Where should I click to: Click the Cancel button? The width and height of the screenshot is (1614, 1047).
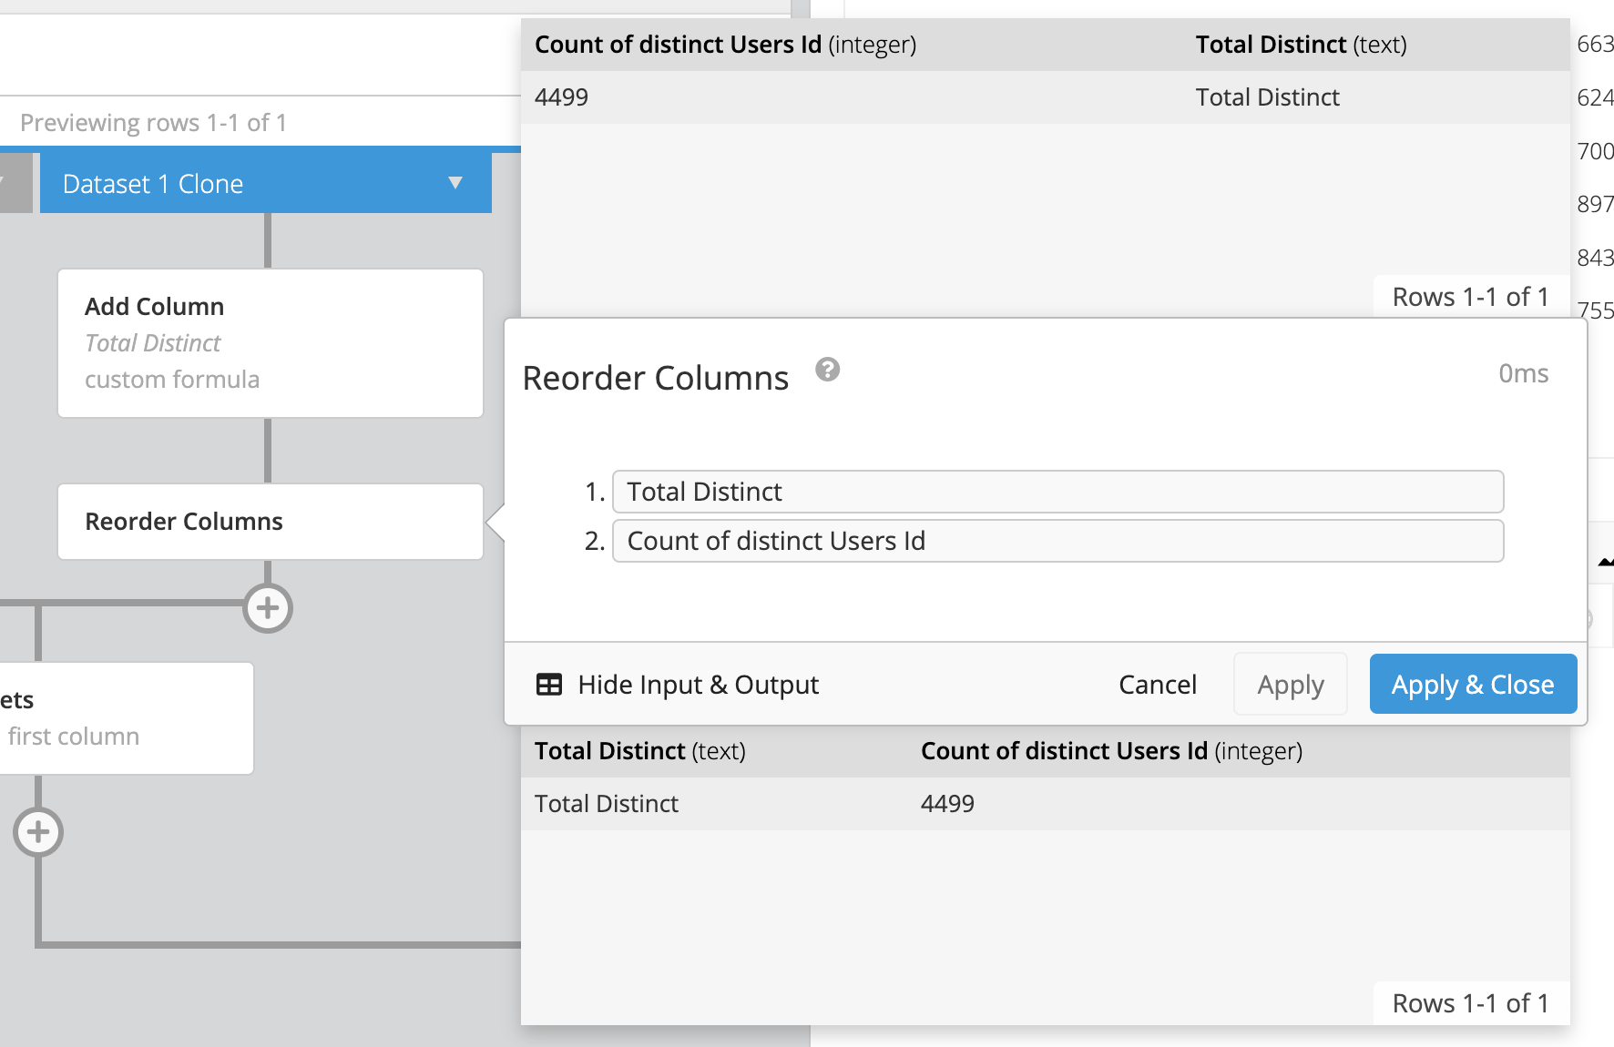click(x=1158, y=685)
